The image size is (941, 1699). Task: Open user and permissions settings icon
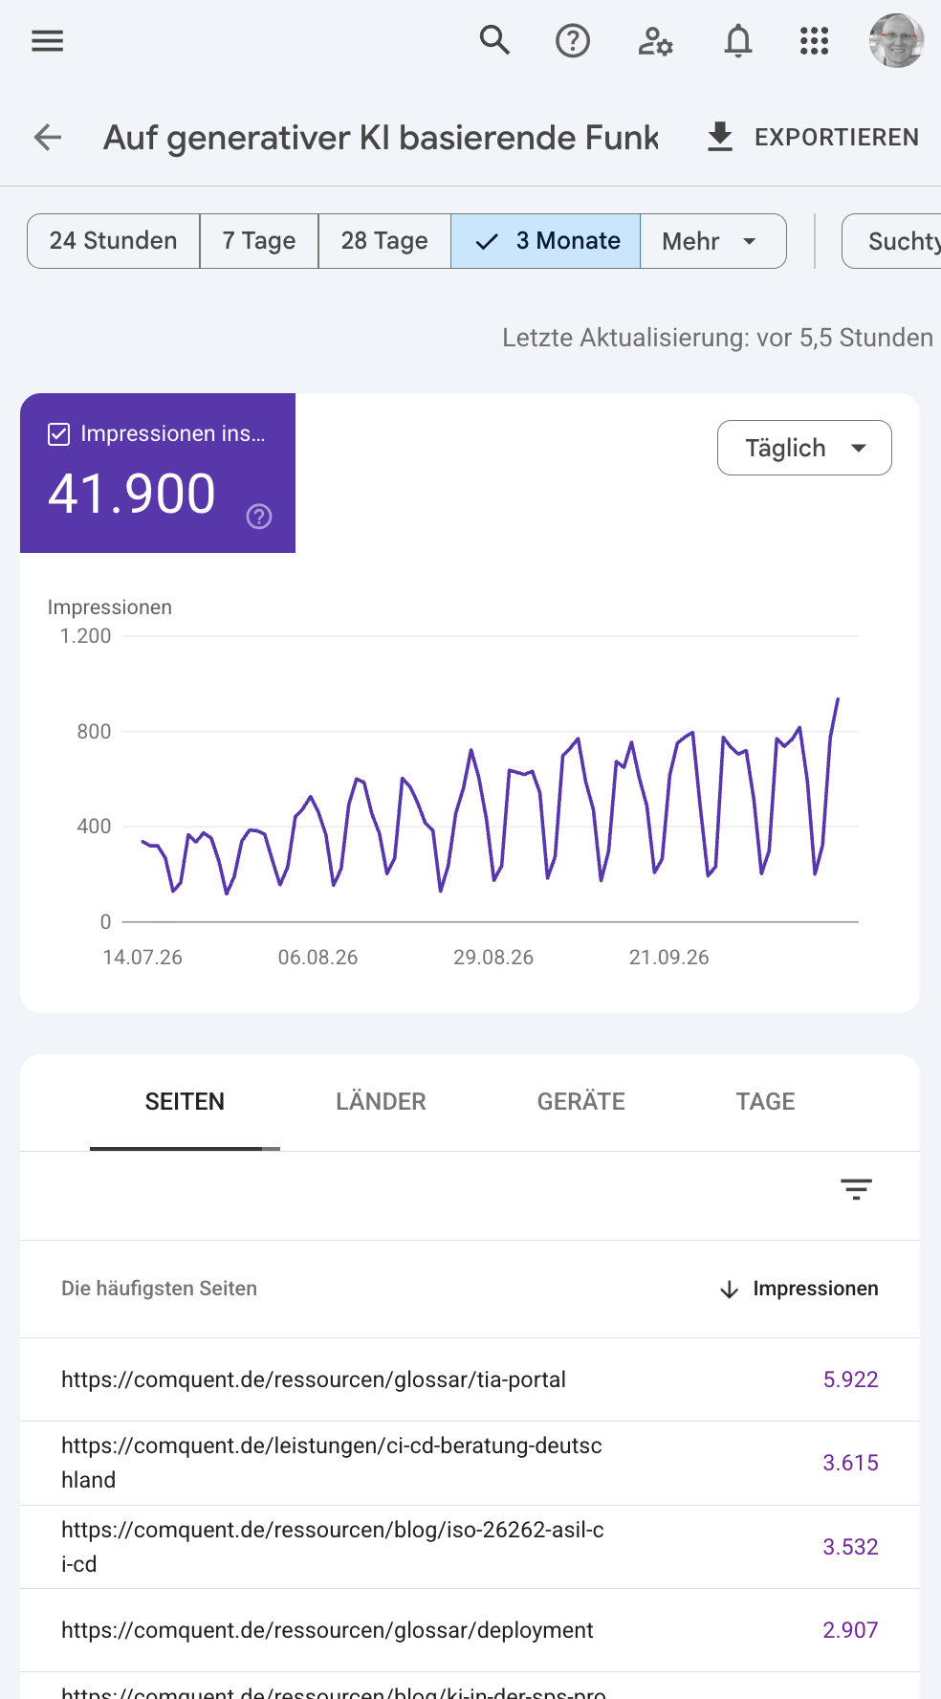655,41
